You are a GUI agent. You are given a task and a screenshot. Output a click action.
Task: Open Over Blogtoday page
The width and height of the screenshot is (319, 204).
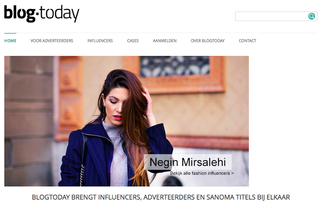click(x=208, y=41)
